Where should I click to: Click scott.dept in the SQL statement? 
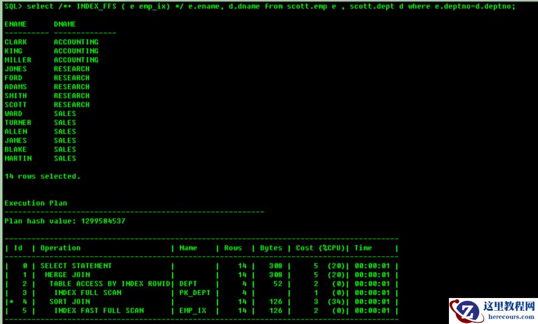[x=372, y=7]
